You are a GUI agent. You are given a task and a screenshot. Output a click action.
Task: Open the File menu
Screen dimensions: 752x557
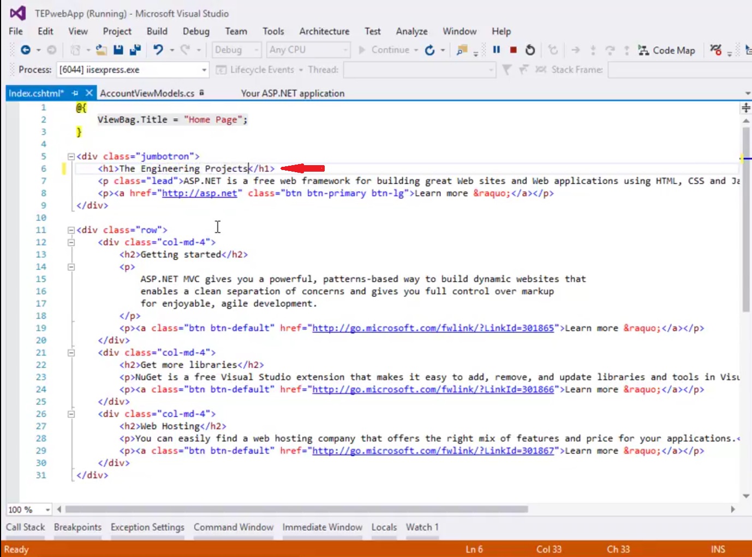[16, 32]
